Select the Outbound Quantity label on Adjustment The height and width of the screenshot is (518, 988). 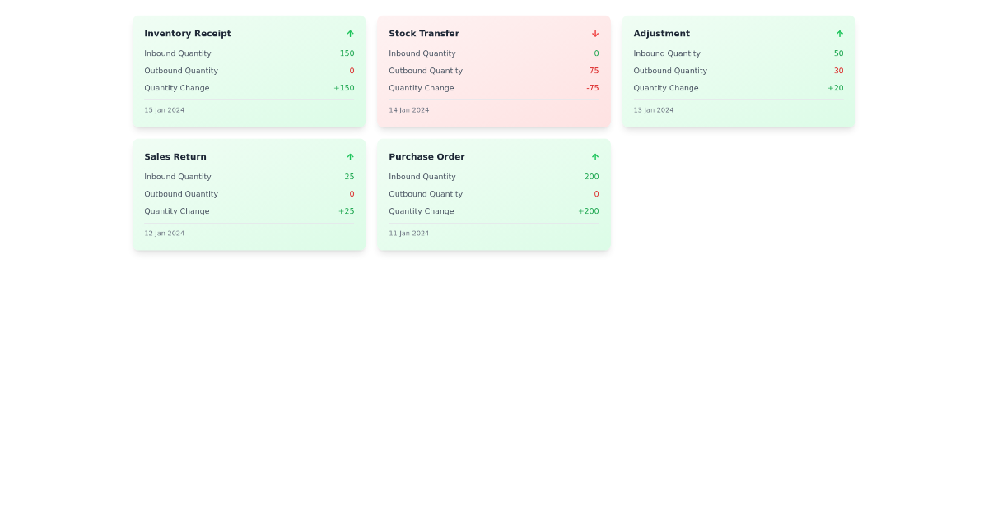coord(670,71)
